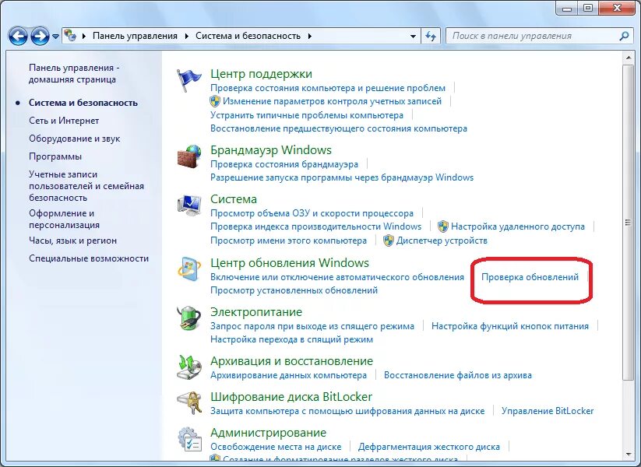Click Включение или отключение автоматического обновления

click(x=337, y=277)
